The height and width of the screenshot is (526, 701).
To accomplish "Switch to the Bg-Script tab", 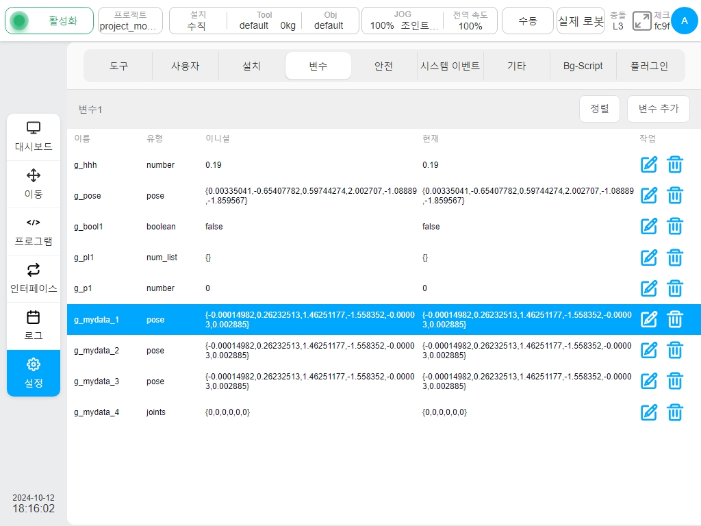I will point(583,66).
